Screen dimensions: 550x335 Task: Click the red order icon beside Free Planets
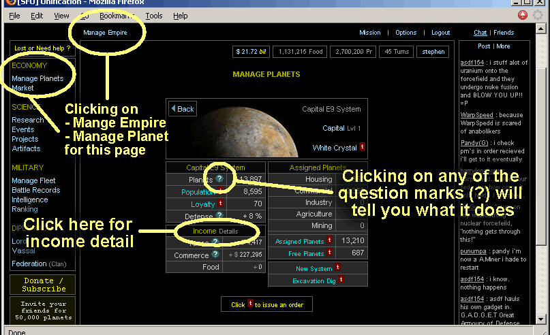coord(330,253)
